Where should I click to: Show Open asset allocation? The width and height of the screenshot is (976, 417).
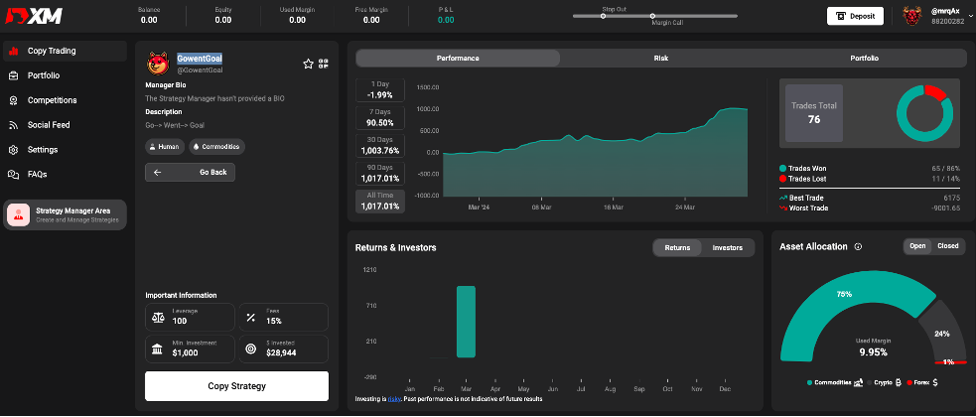coord(918,246)
